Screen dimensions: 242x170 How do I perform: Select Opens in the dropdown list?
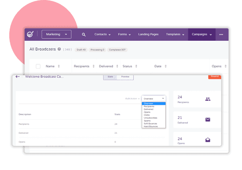pyautogui.click(x=153, y=112)
